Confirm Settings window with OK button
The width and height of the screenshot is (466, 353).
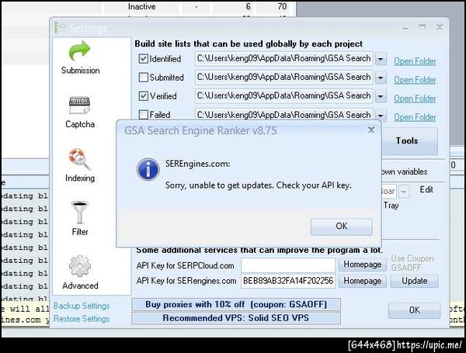(x=414, y=310)
